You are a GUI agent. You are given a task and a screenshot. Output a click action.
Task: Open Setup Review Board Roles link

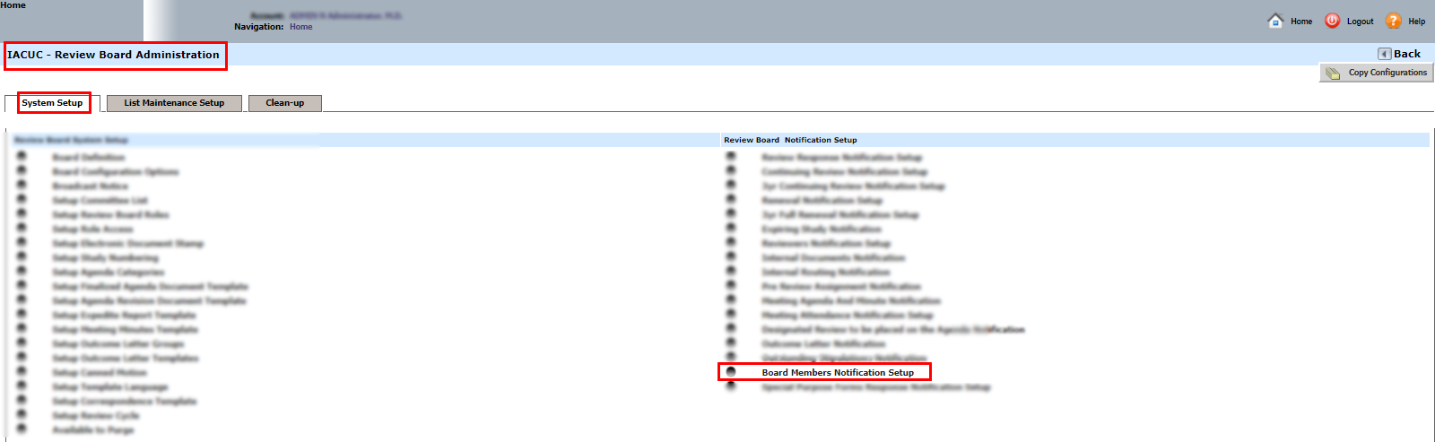110,215
